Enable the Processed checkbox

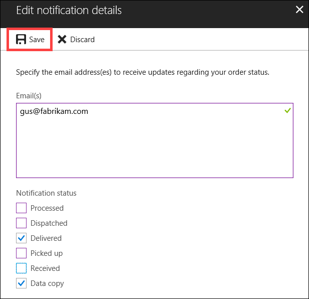click(x=22, y=208)
